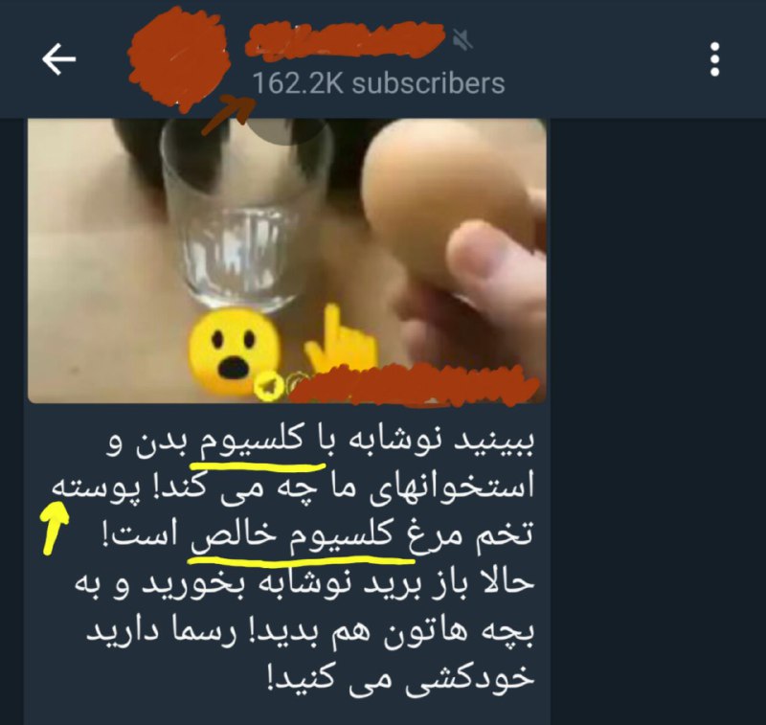The height and width of the screenshot is (725, 766).
Task: Go back using the left arrow
Action: click(x=59, y=59)
